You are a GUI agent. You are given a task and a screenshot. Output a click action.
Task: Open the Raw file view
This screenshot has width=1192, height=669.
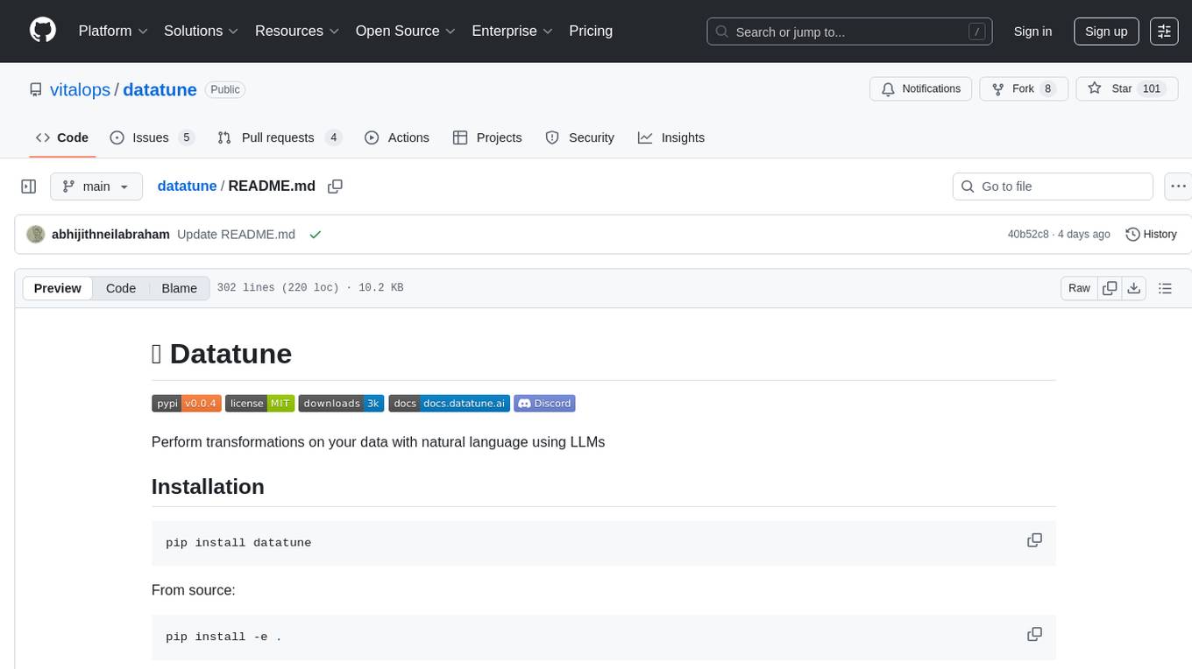click(x=1079, y=288)
